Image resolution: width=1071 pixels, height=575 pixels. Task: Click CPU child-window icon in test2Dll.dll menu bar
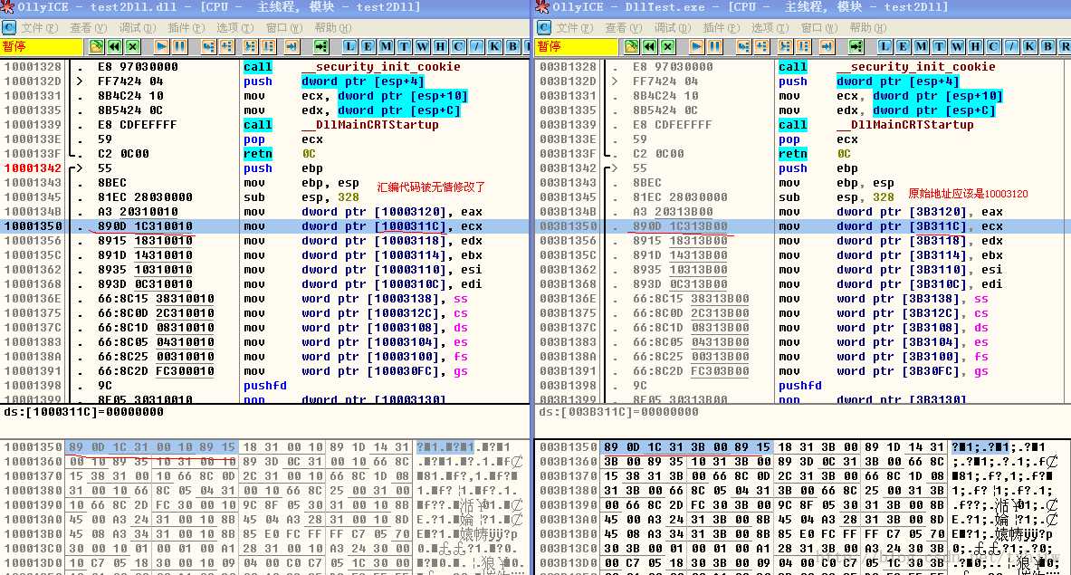(x=9, y=28)
